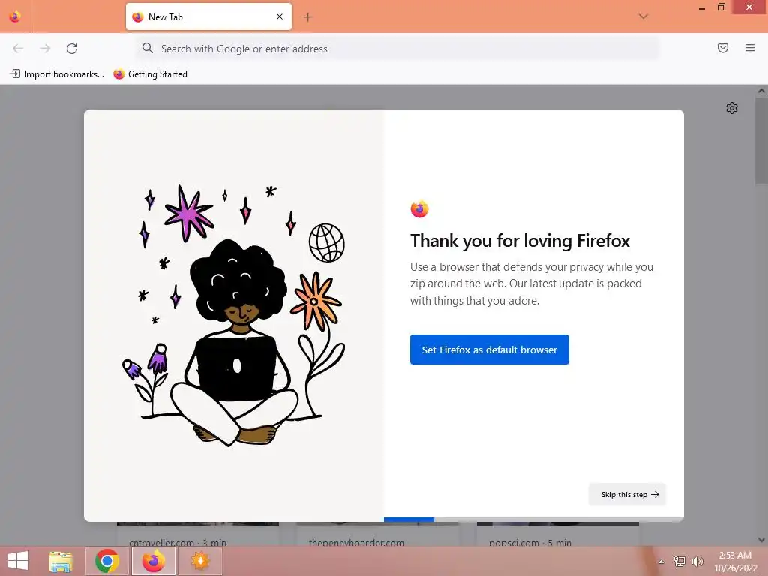Screen dimensions: 768x576
Task: Restore down the Firefox window
Action: 721,7
